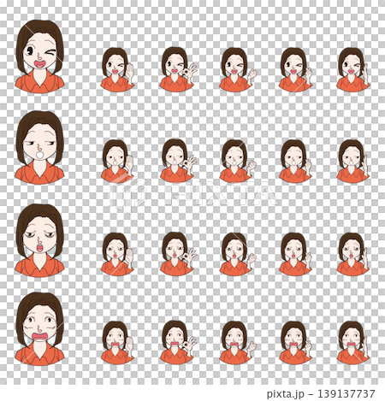This screenshot has width=385, height=401.
Task: Pick the side-glancing woman with pinching fingers
Action: pyautogui.click(x=295, y=162)
